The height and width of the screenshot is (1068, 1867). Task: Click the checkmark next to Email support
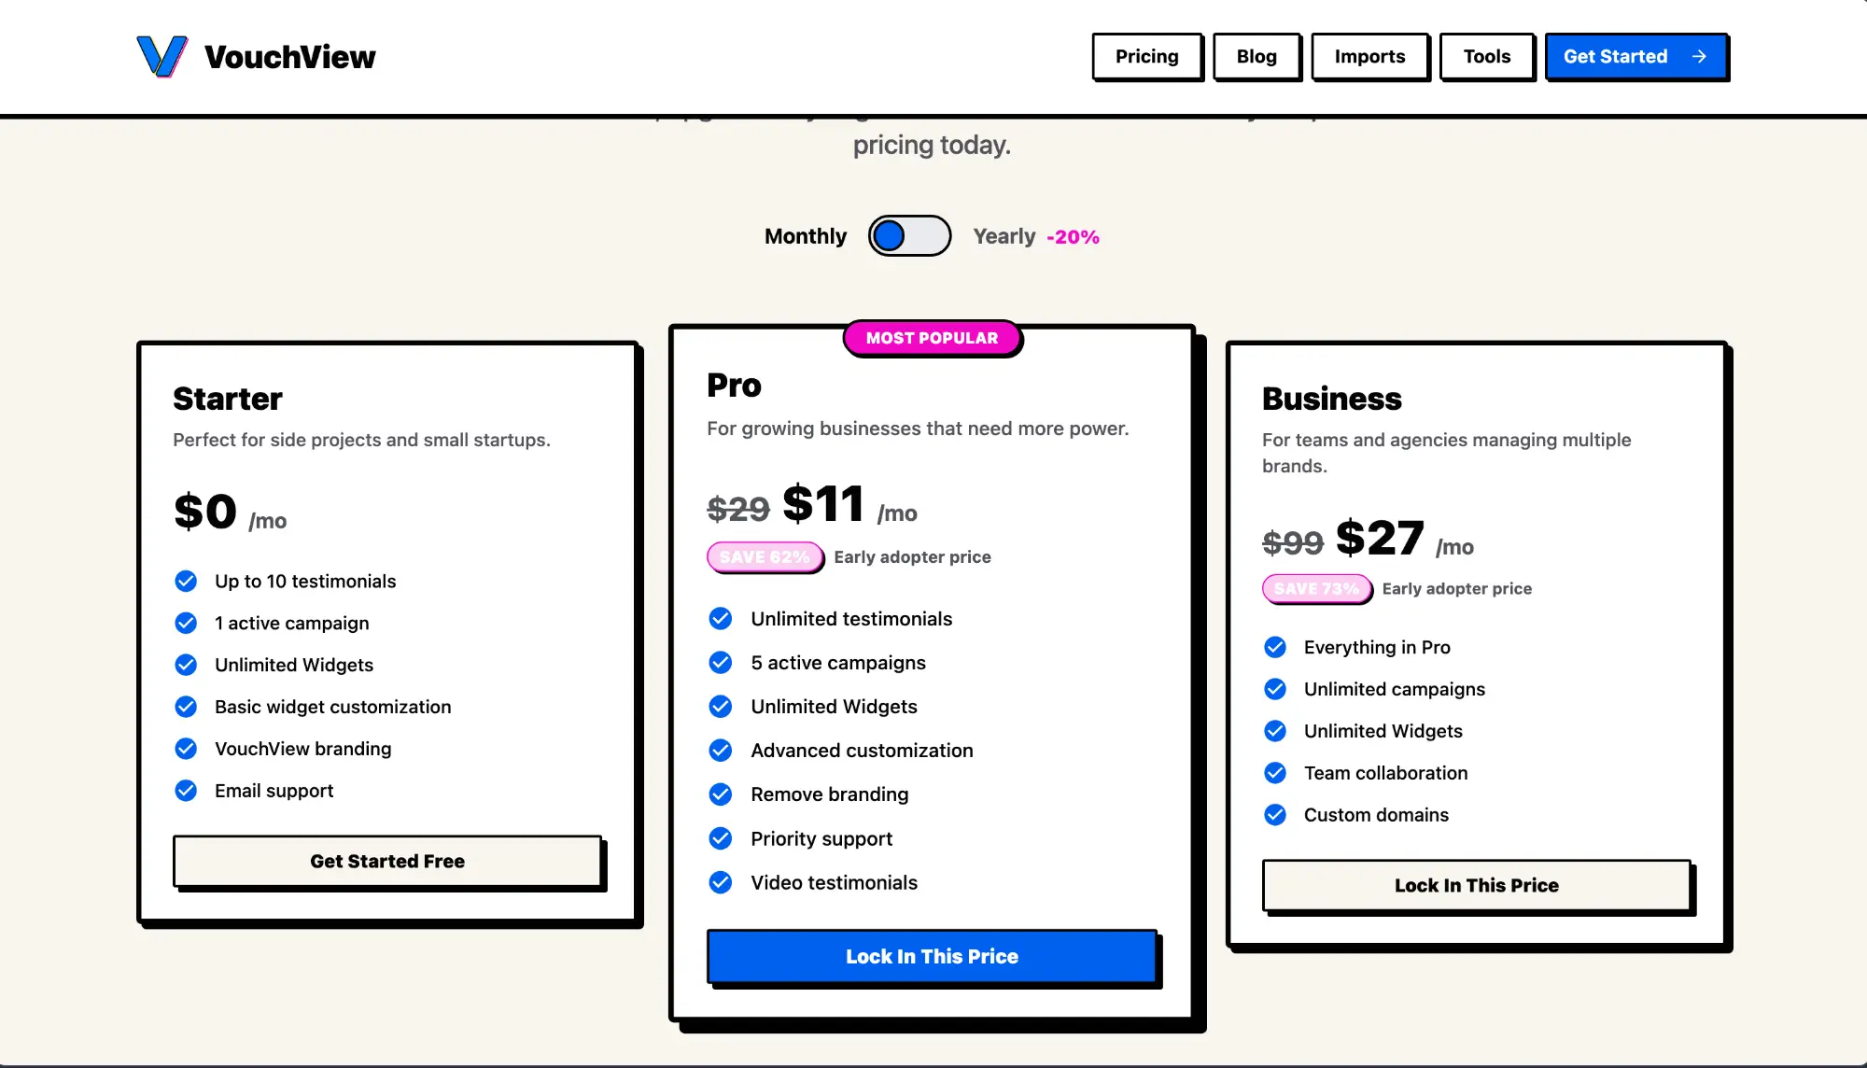point(186,792)
